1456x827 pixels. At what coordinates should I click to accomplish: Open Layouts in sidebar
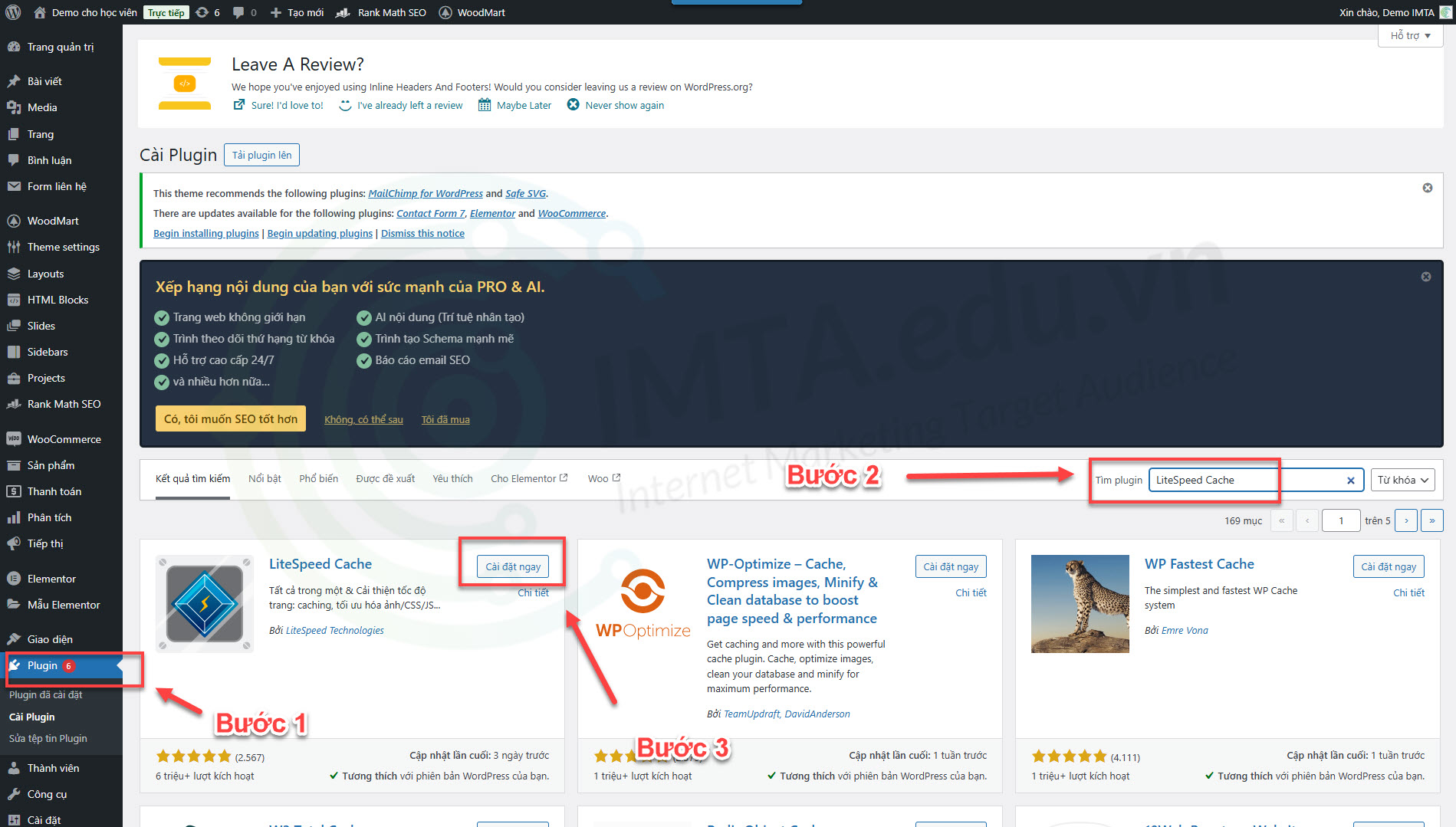(45, 274)
